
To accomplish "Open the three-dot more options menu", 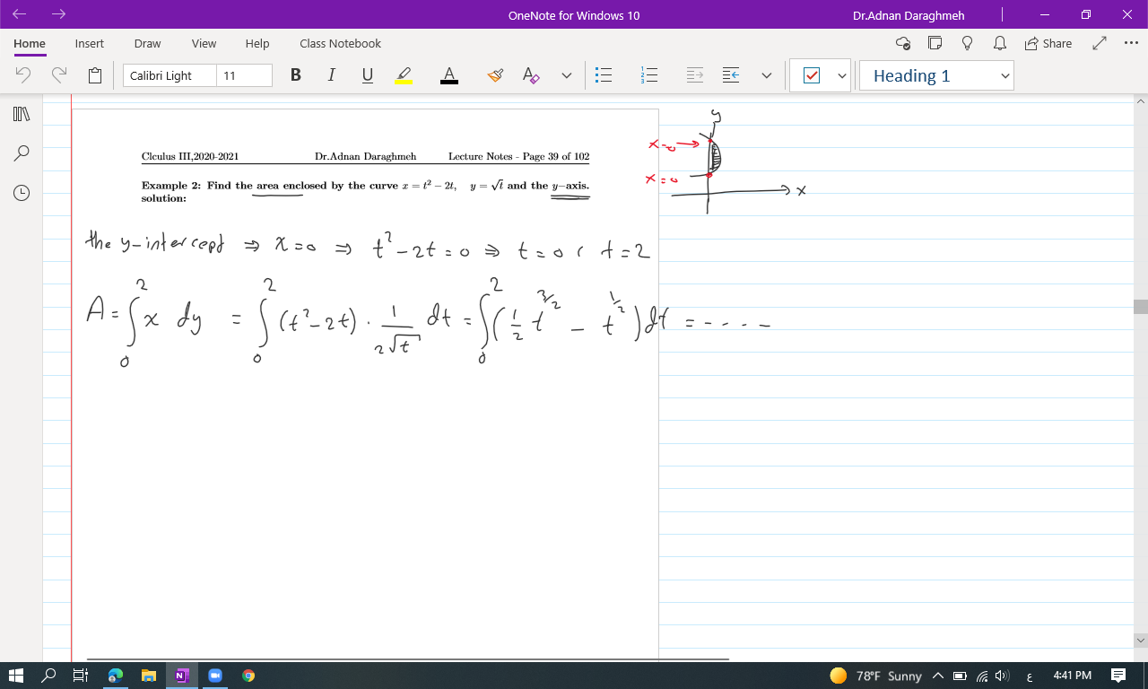I will [x=1131, y=43].
